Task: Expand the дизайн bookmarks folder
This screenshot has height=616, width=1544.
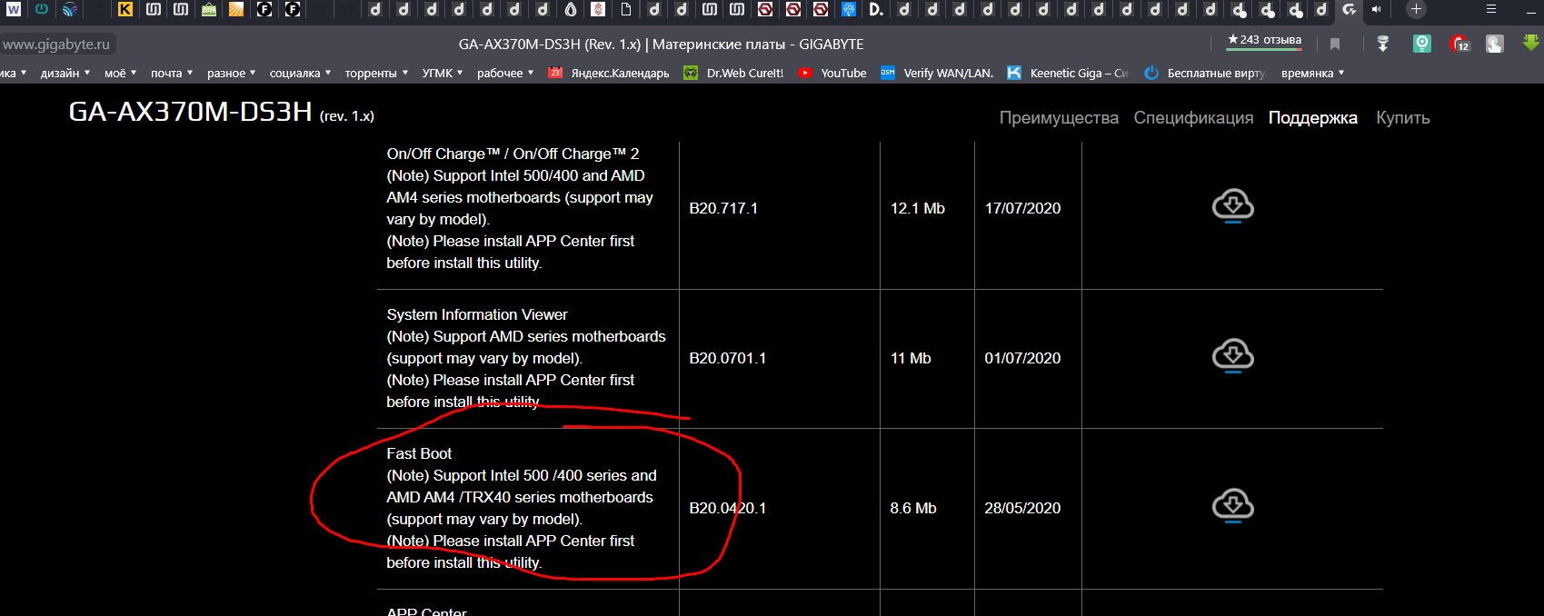Action: [65, 73]
